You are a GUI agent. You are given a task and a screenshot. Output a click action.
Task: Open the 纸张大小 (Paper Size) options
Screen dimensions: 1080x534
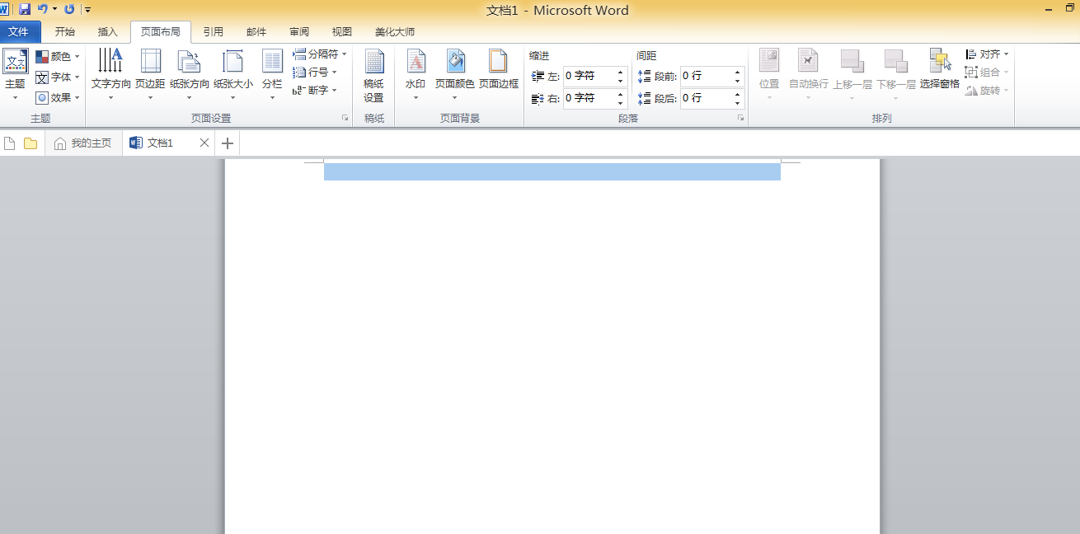(x=233, y=74)
